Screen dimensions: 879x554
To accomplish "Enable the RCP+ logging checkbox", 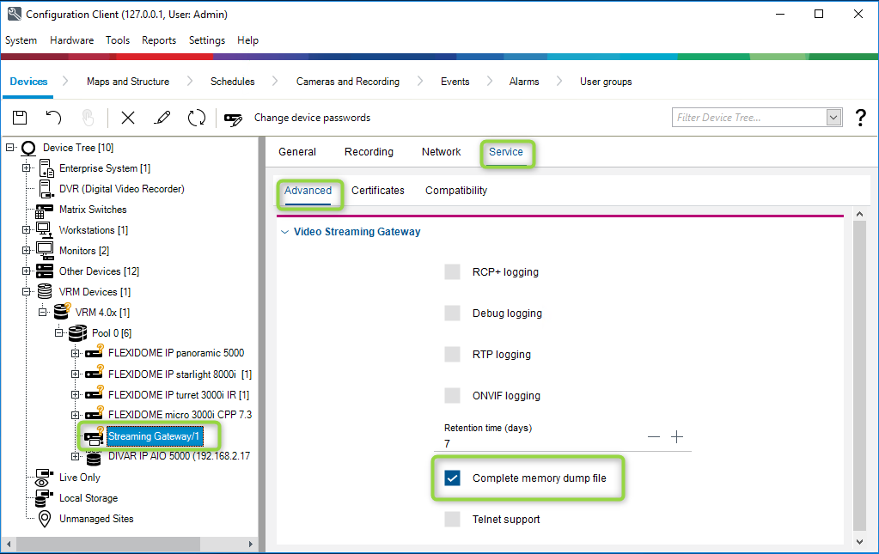I will pos(453,272).
